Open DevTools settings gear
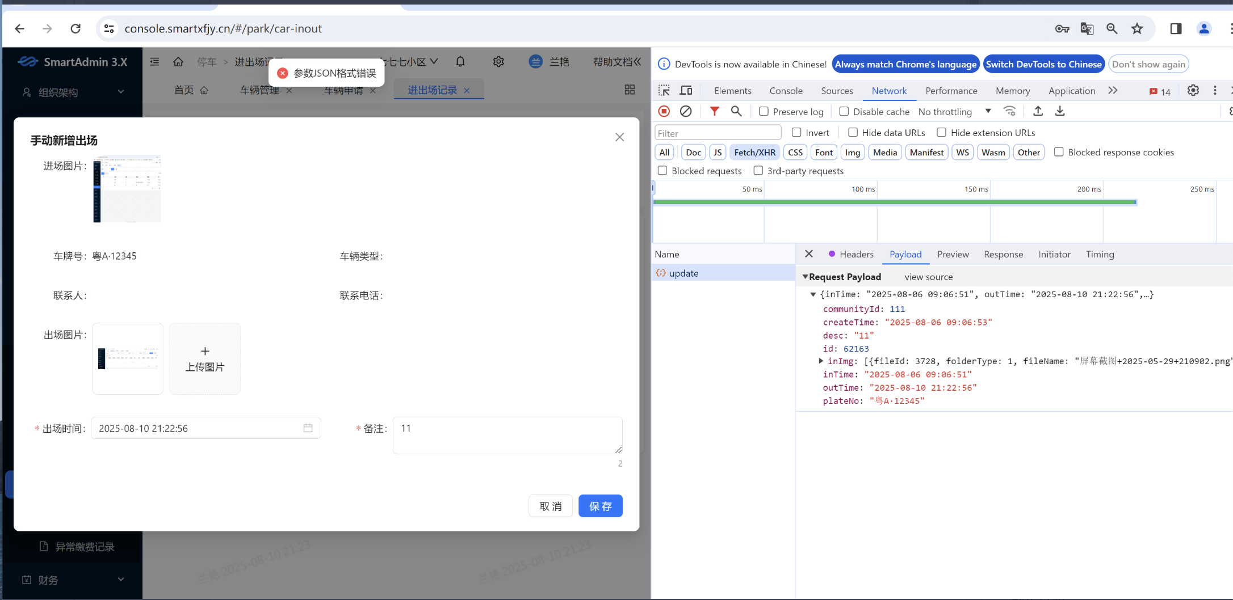Screen dimensions: 1233x600 pyautogui.click(x=1193, y=91)
